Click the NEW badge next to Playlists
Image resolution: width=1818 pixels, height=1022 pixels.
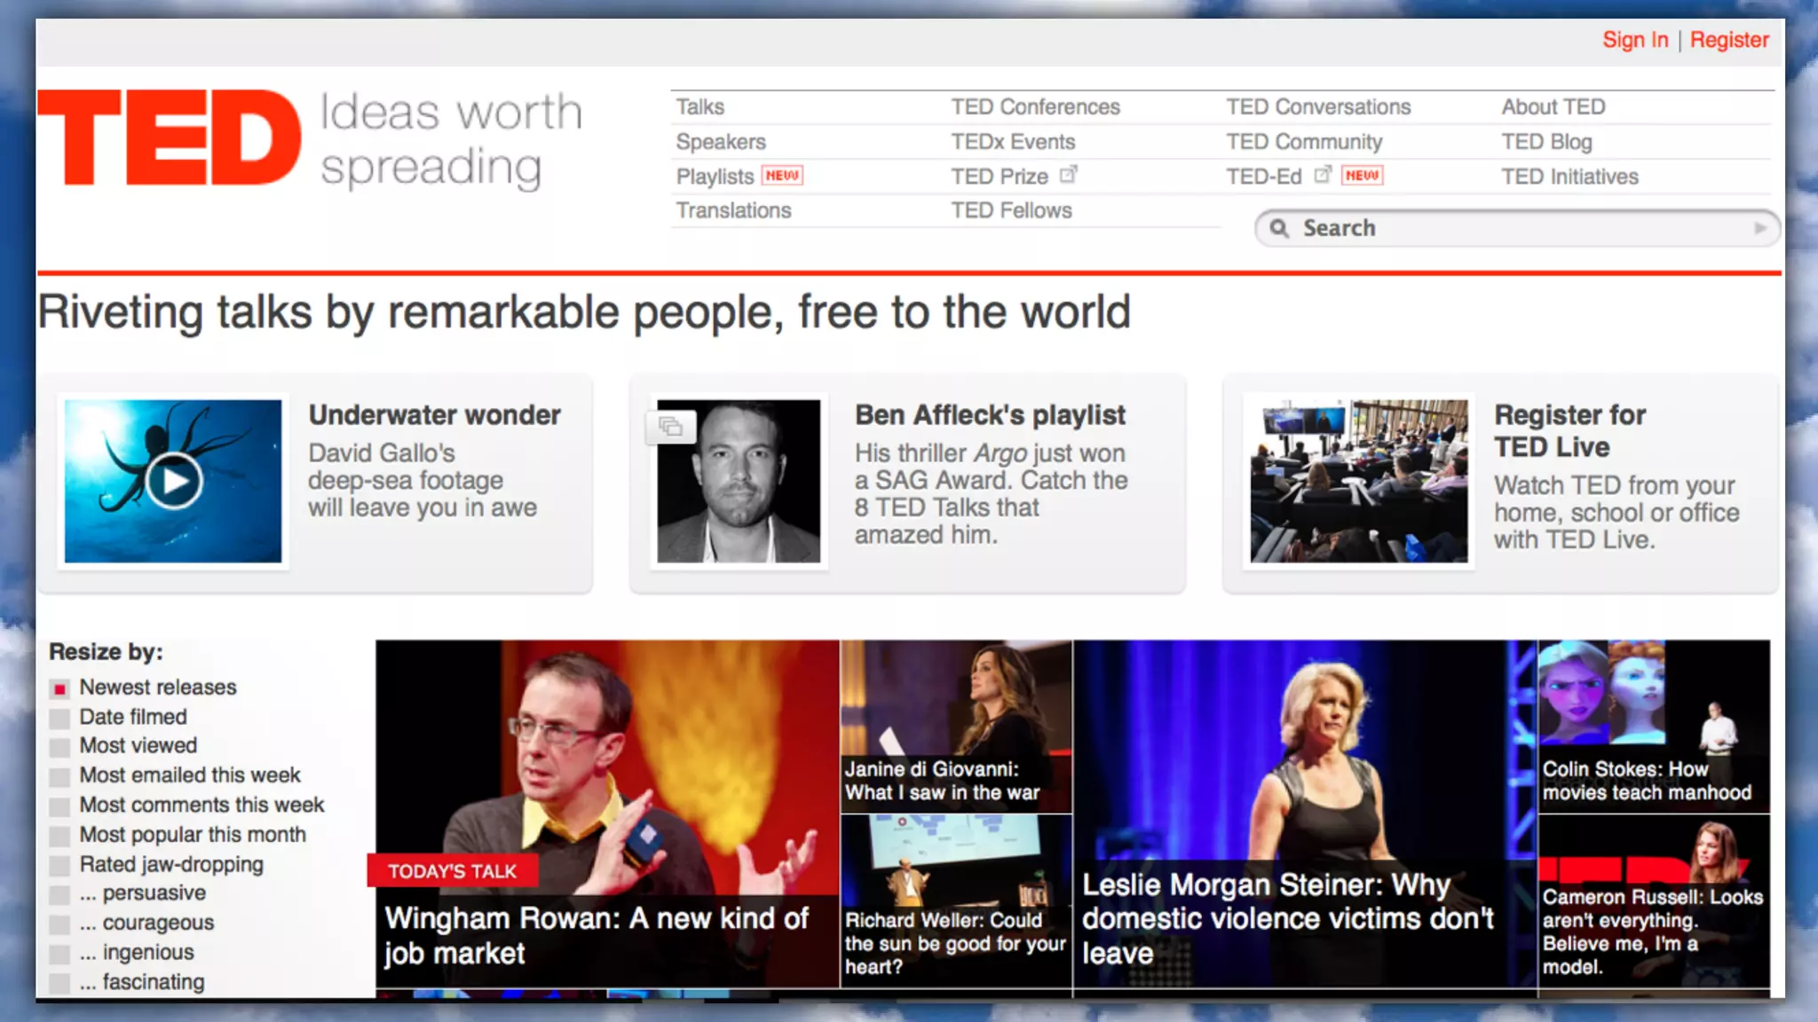782,176
